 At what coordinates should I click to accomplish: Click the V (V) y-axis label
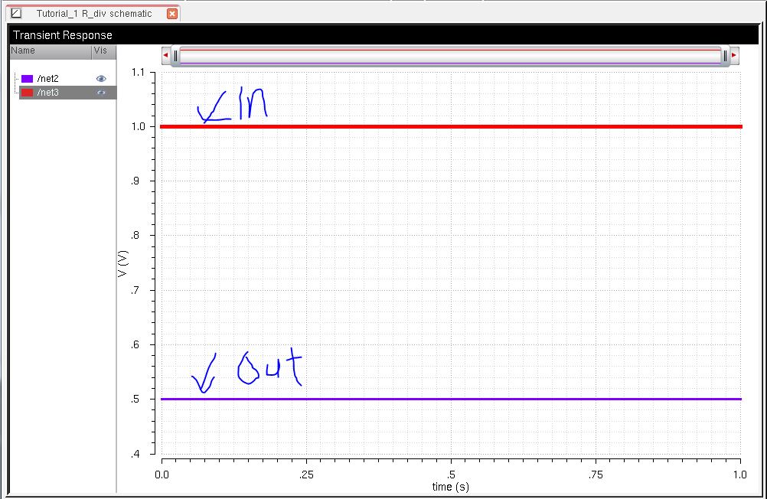(122, 264)
